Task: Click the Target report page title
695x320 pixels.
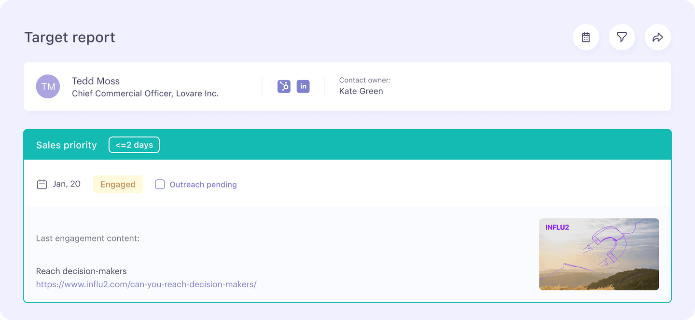Action: (x=70, y=37)
